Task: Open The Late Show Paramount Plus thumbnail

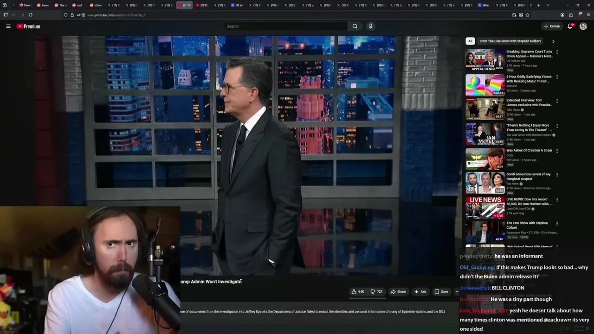Action: pyautogui.click(x=485, y=231)
